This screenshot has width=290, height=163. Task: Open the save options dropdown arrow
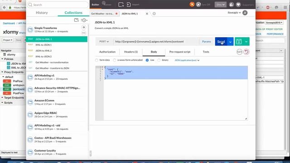click(246, 42)
